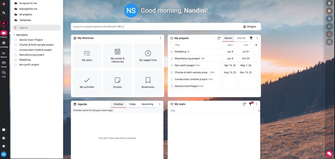Screen dimensions: 335x159
Task: Open Agenda widget three-dot menu
Action: click(160, 104)
